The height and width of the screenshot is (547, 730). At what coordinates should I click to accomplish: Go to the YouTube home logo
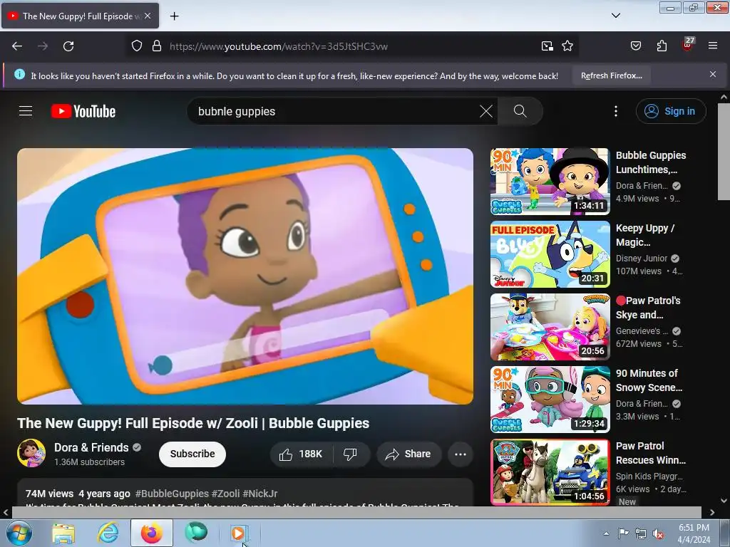click(x=83, y=111)
